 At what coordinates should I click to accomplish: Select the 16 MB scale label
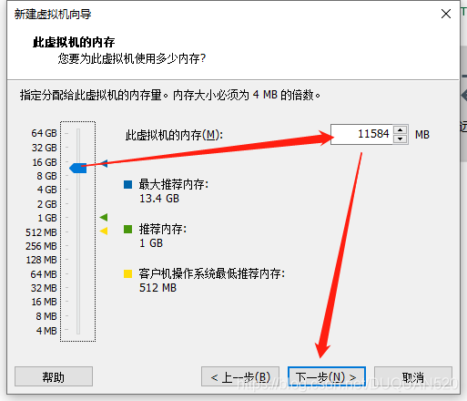45,302
